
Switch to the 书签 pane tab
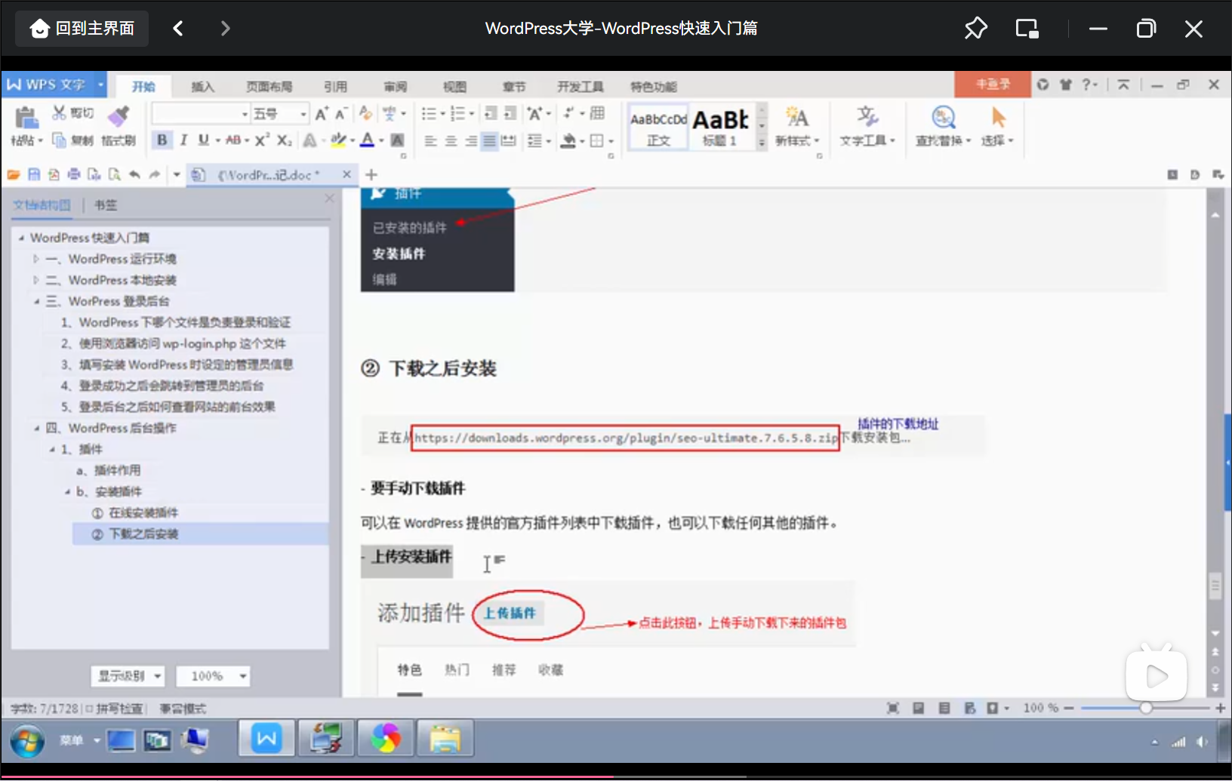click(106, 205)
